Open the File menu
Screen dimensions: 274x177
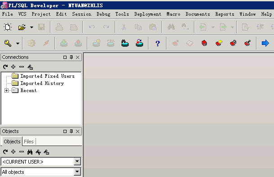(x=8, y=14)
